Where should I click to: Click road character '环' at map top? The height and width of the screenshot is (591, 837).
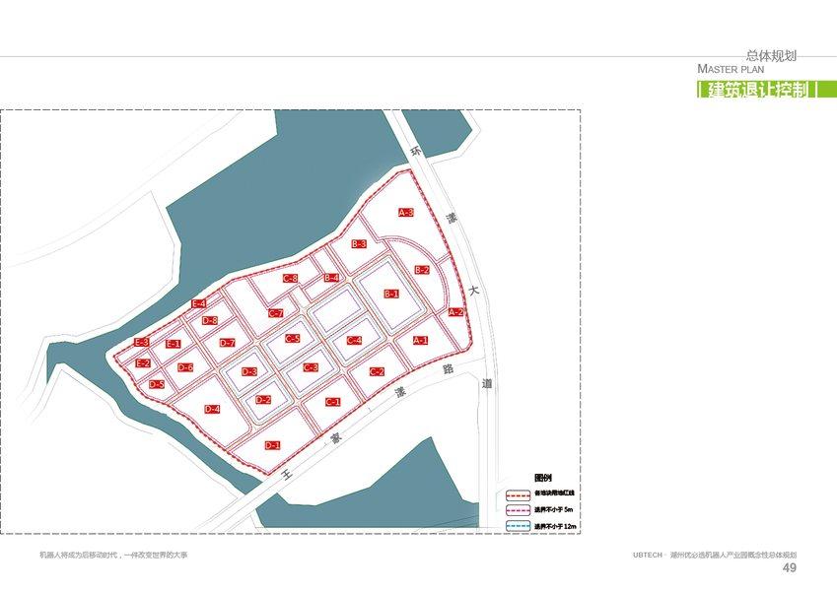[x=415, y=151]
